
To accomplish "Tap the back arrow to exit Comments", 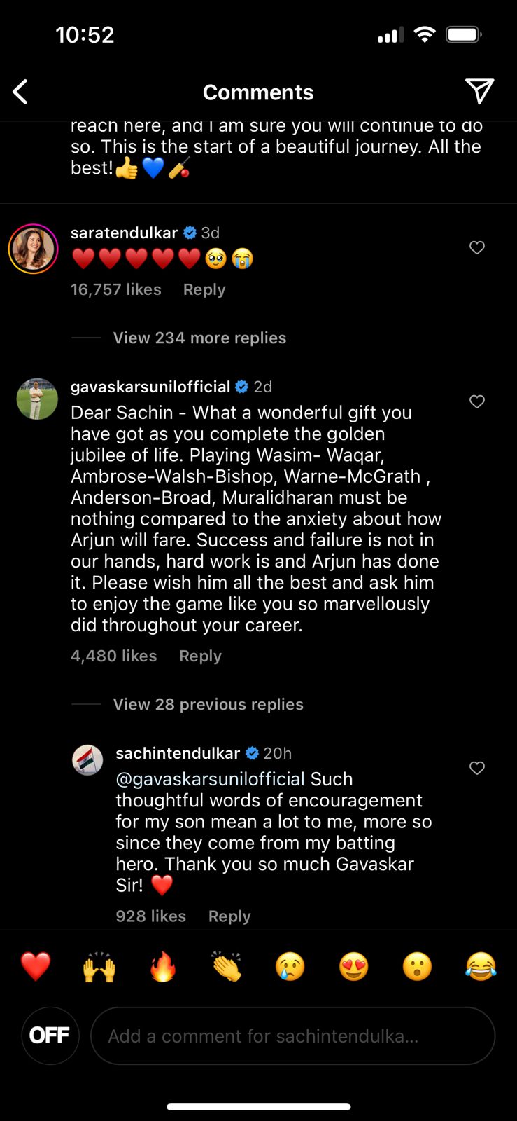I will tap(20, 91).
